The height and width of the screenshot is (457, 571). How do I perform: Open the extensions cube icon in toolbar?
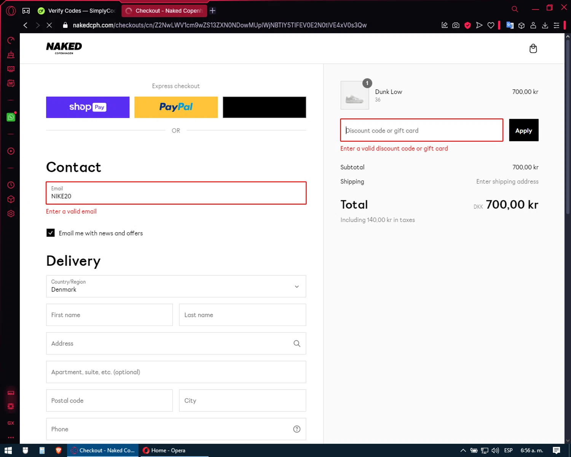point(522,25)
